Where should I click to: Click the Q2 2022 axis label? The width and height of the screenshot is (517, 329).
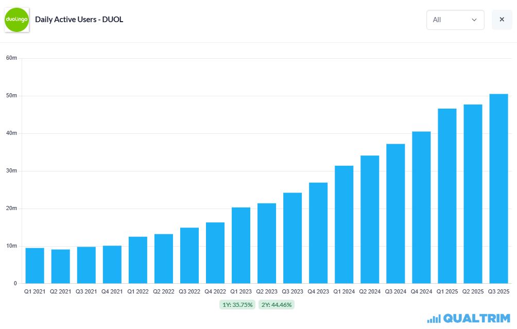coord(164,291)
